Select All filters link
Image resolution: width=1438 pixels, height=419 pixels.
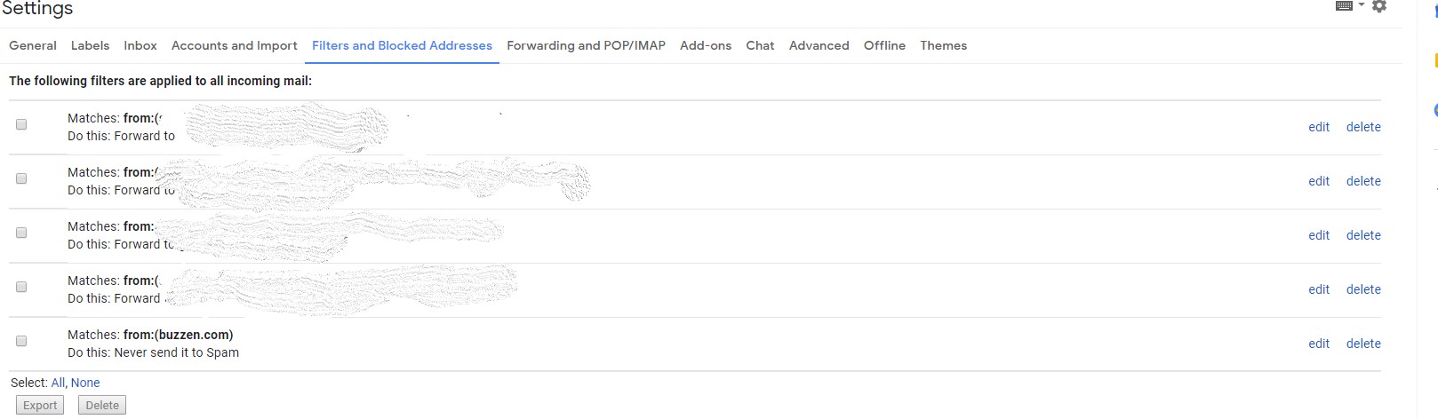point(58,383)
